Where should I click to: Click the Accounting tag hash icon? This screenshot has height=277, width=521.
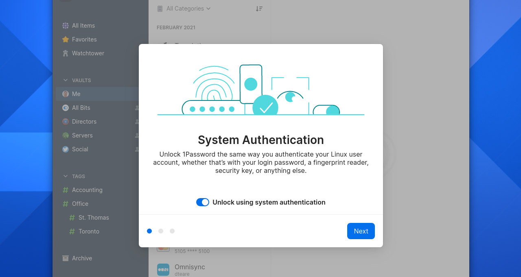tap(66, 190)
